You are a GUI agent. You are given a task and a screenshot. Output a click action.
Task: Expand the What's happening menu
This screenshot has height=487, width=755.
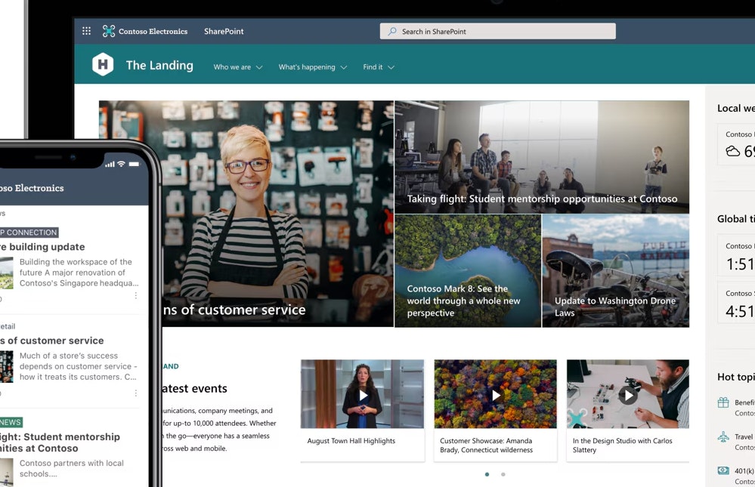(312, 67)
